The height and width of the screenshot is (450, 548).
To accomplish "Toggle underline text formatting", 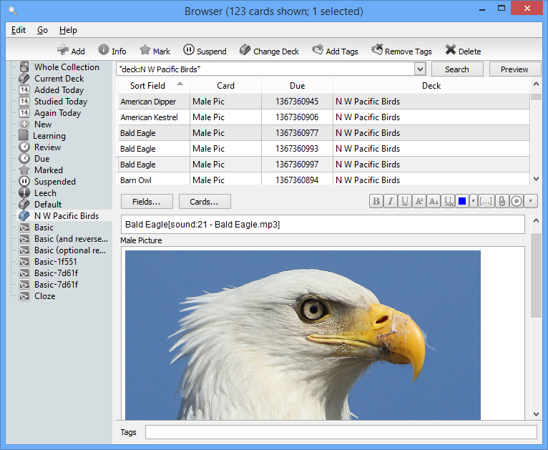I will coord(405,201).
